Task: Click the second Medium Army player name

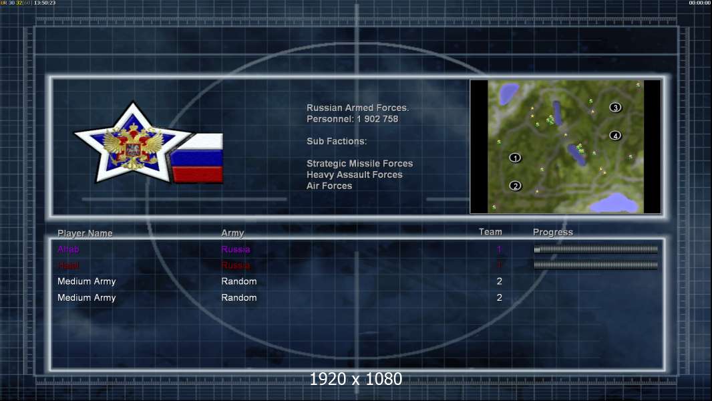Action: tap(86, 298)
